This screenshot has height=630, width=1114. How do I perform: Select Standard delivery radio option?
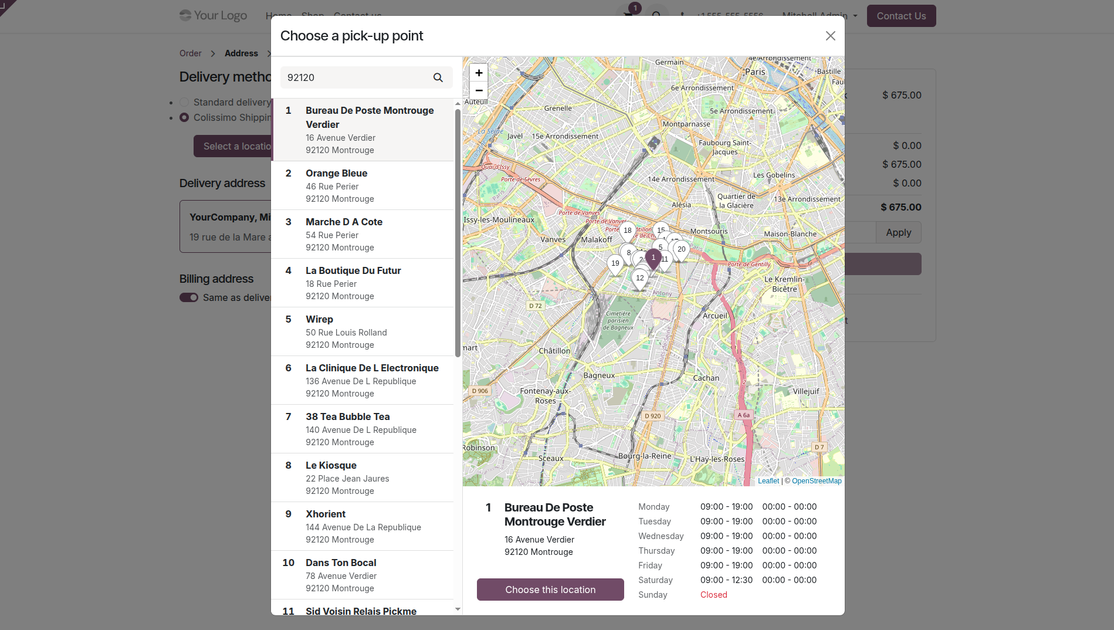[x=184, y=102]
